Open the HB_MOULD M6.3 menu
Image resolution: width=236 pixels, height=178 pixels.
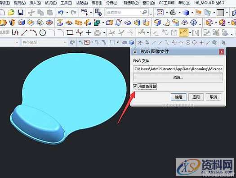point(209,3)
